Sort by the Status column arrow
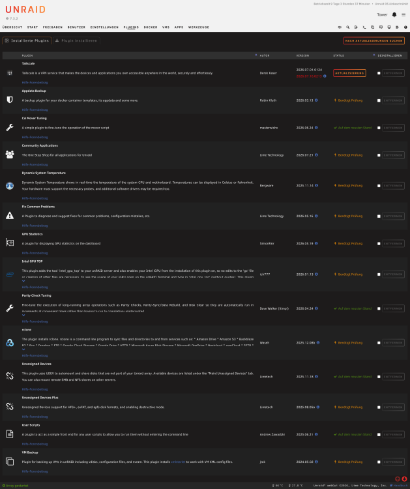The height and width of the screenshot is (489, 410). 374,55
